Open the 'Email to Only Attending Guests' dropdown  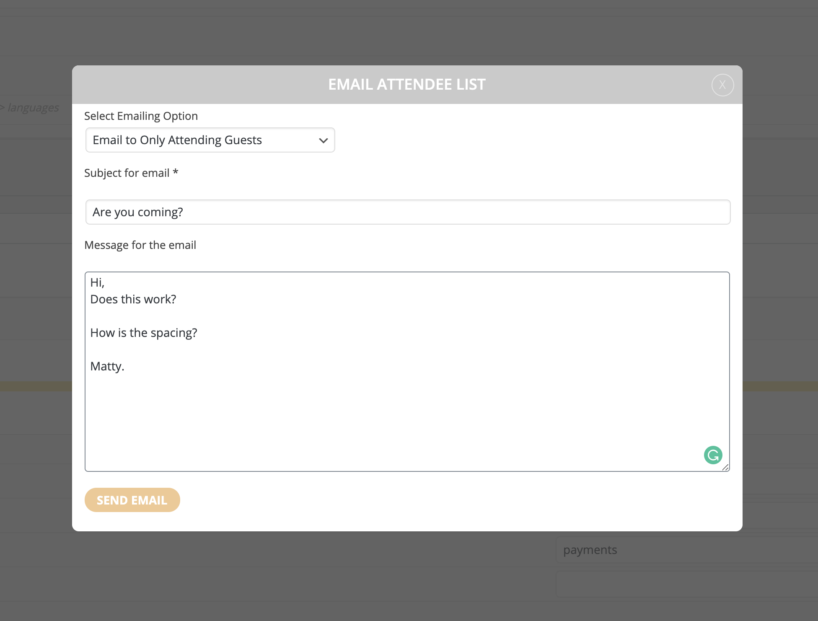210,140
